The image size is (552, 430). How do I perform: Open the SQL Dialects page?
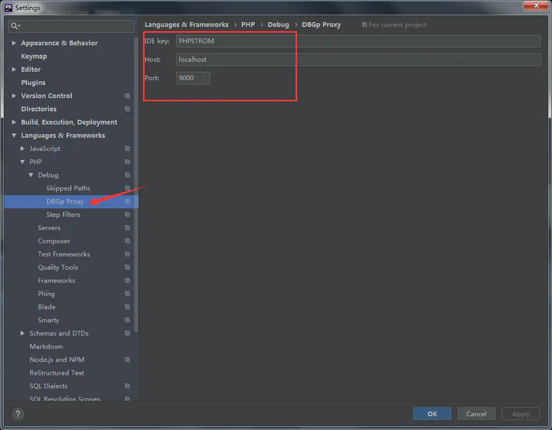48,386
